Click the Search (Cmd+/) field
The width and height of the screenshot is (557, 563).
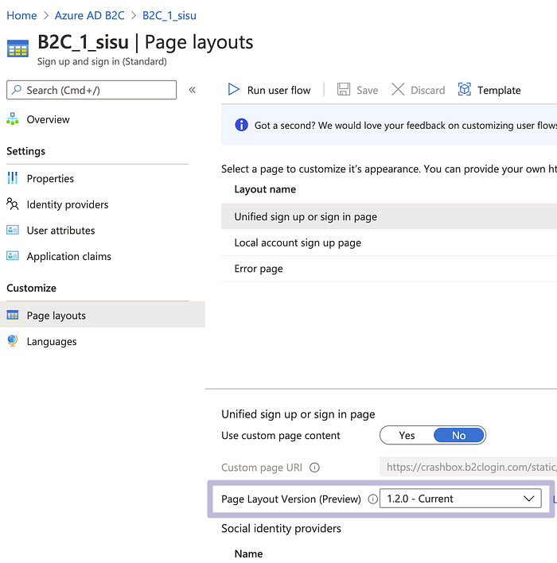92,90
